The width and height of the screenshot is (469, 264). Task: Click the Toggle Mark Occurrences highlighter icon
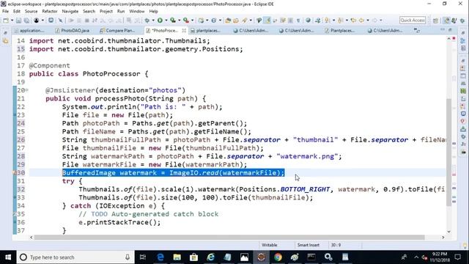click(267, 21)
